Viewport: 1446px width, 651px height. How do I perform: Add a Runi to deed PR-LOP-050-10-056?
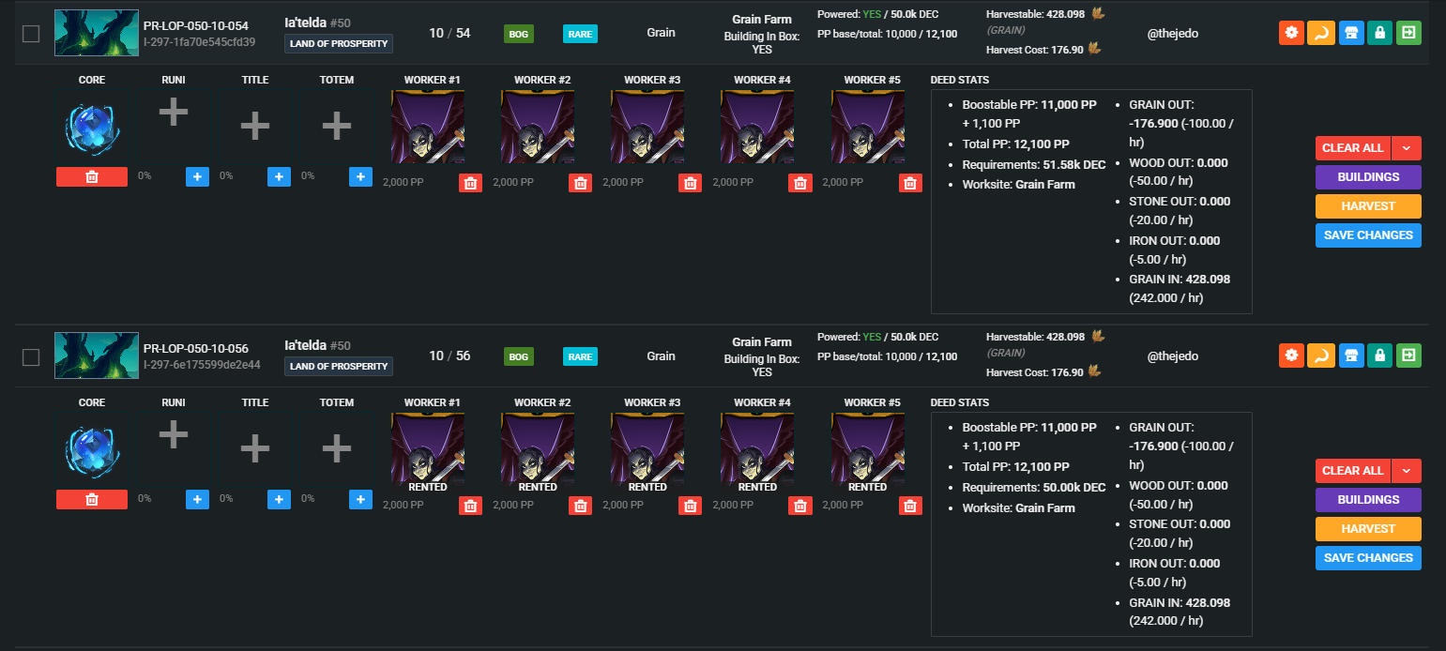(x=197, y=499)
